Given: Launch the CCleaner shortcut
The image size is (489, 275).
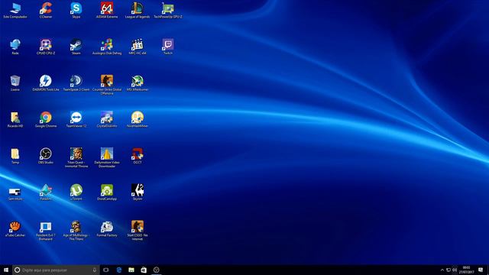Looking at the screenshot, I should [46, 10].
